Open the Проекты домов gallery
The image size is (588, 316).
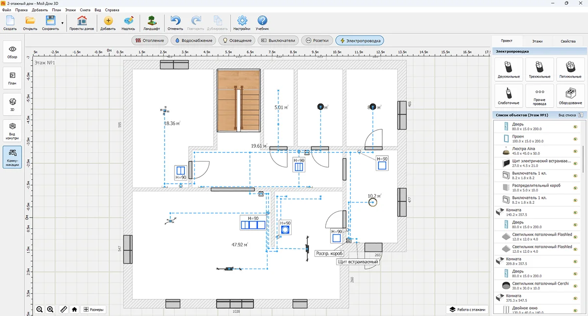point(82,23)
